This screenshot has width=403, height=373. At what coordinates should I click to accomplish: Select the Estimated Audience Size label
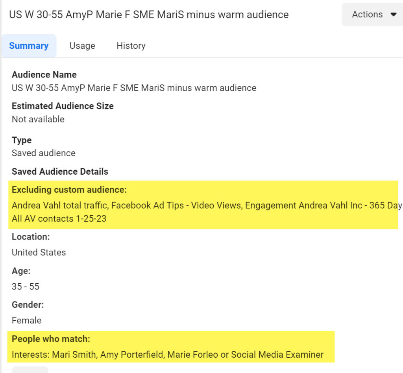tap(63, 106)
